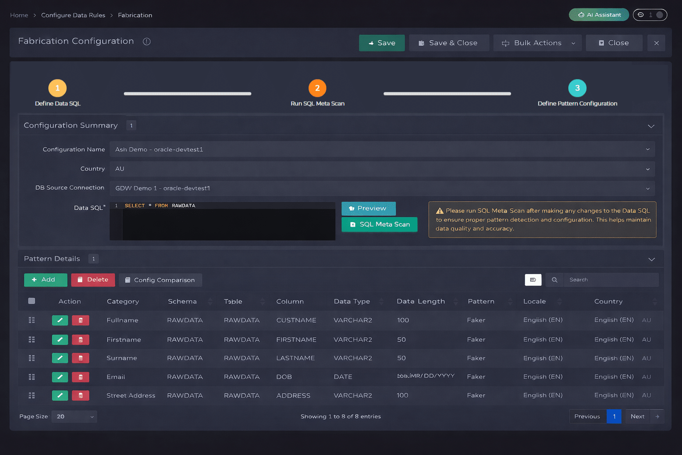Click the column visibility icon left of search

pyautogui.click(x=533, y=280)
